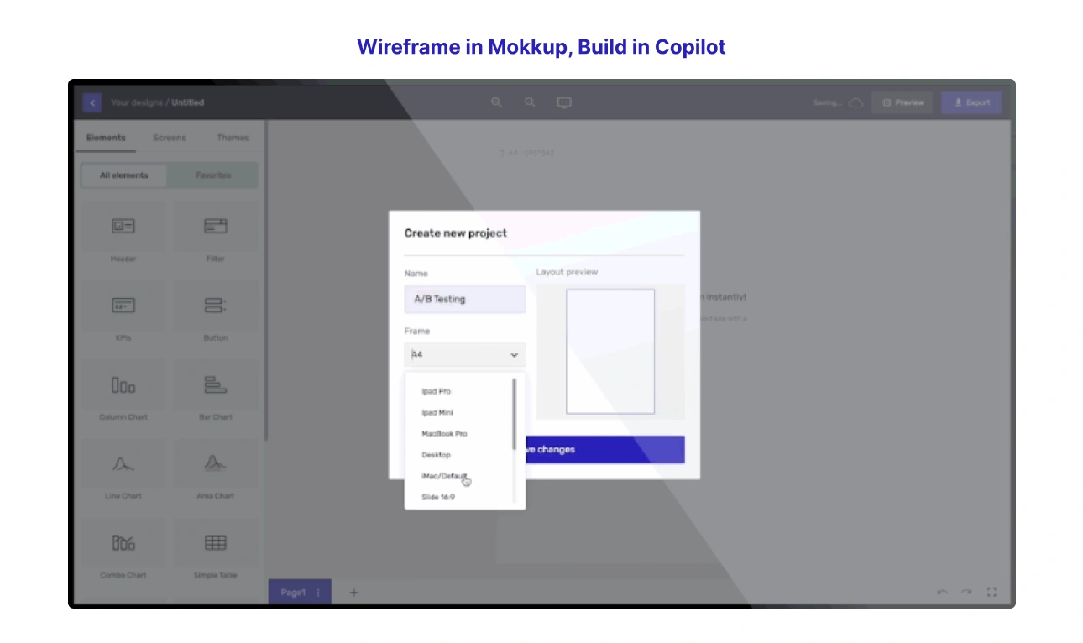
Task: Show Favorites elements
Action: (x=213, y=175)
